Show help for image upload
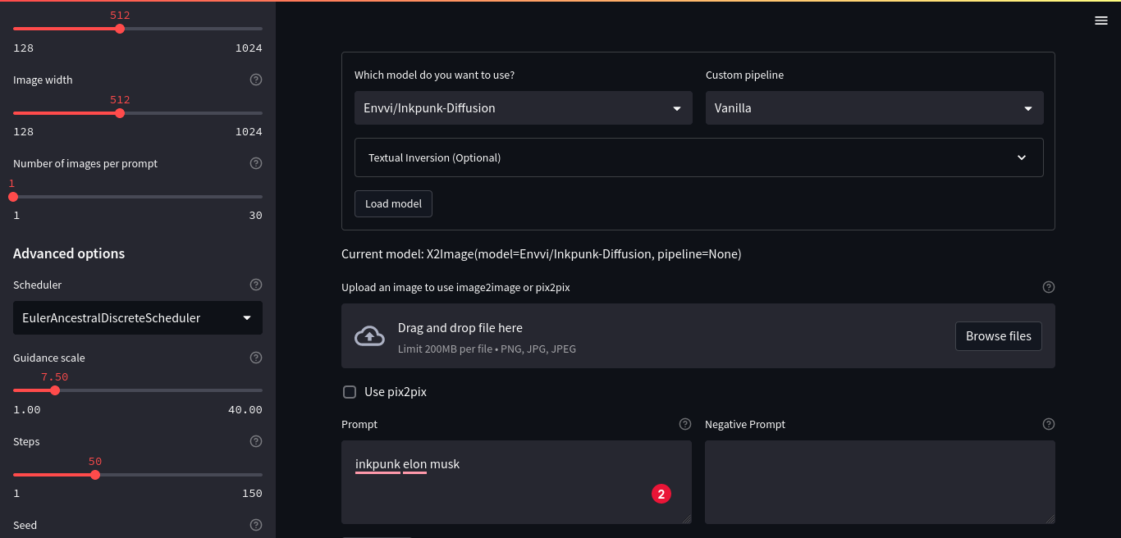1121x538 pixels. tap(1049, 288)
